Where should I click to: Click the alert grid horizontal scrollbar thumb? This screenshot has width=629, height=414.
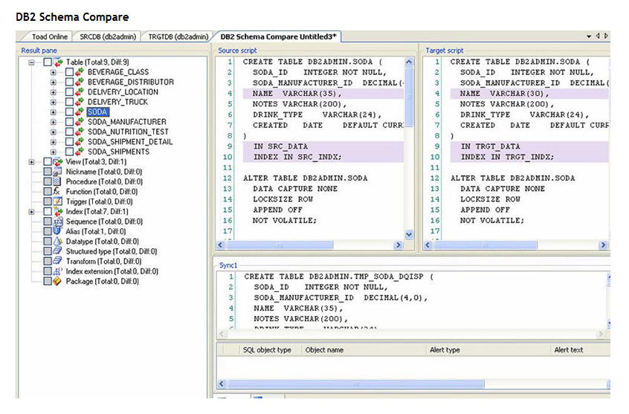[x=356, y=384]
